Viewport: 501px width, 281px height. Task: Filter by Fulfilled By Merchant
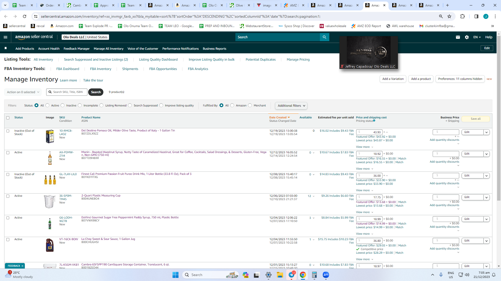(250, 105)
